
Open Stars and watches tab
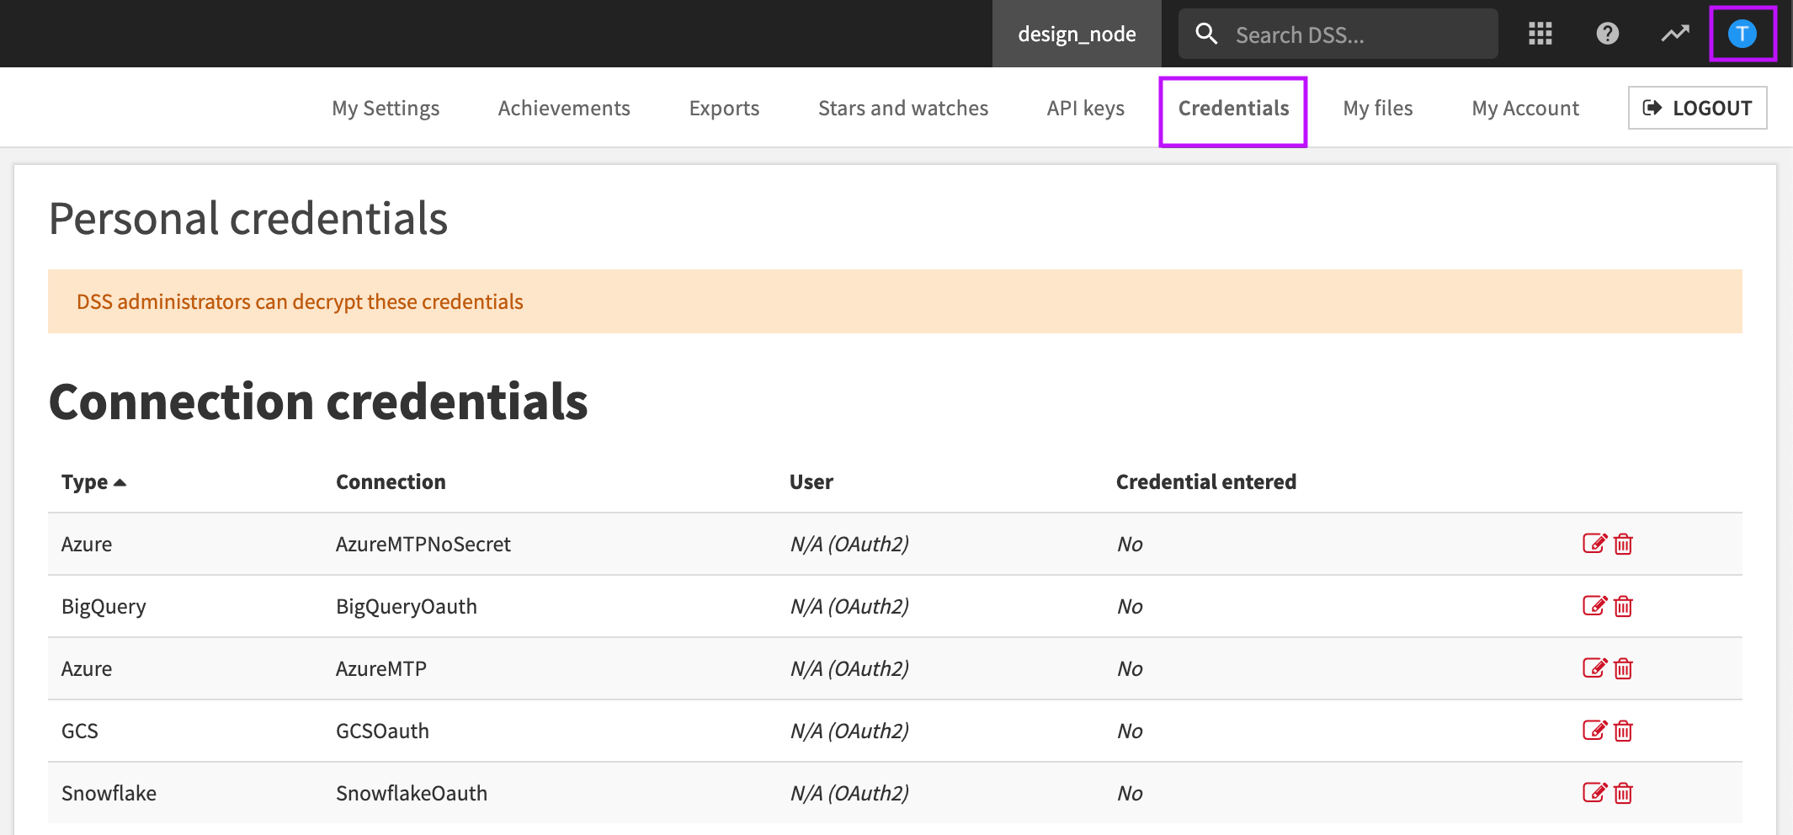pyautogui.click(x=902, y=108)
